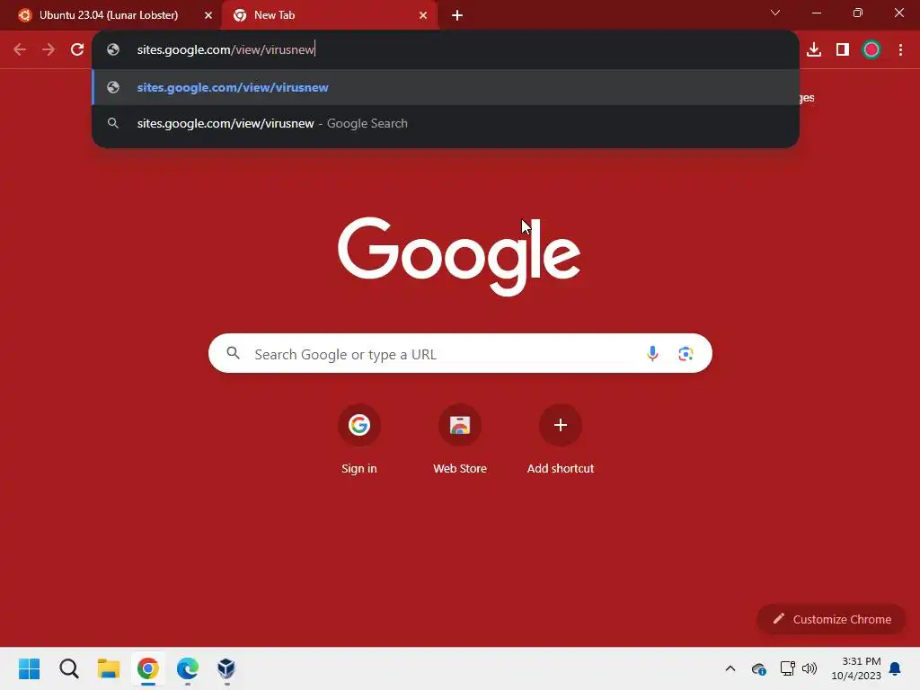
Task: Go back with the browser back arrow
Action: (20, 49)
